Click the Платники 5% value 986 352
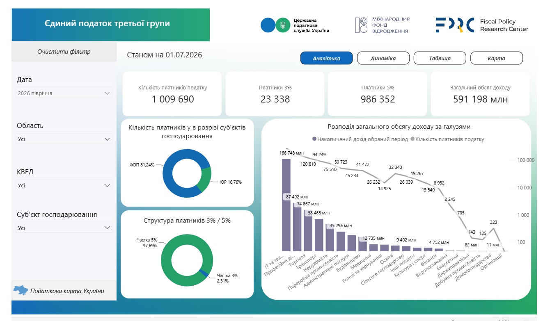 pos(378,99)
